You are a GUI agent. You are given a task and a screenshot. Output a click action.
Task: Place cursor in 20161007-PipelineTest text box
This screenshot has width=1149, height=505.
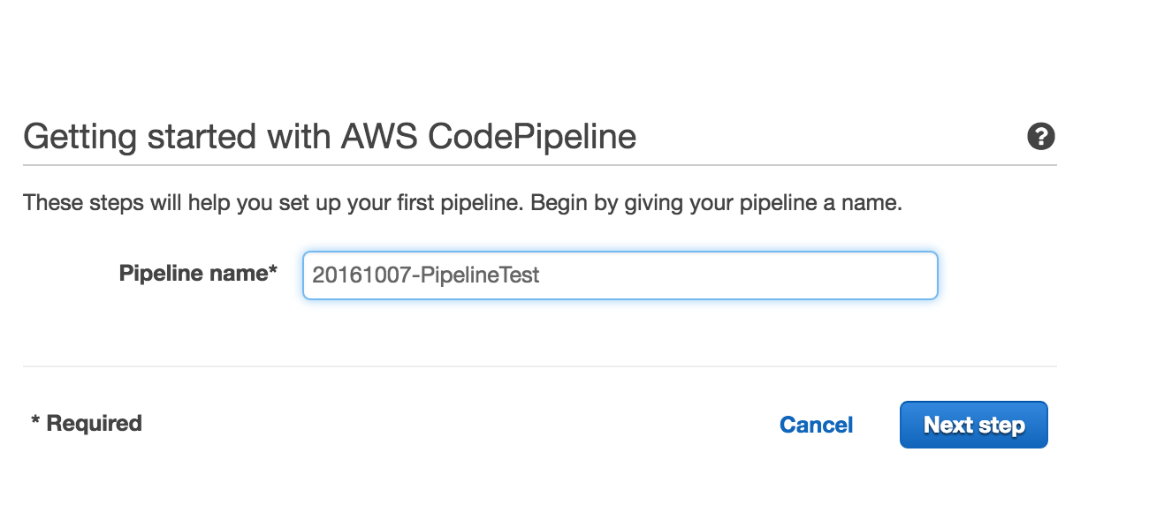click(x=620, y=275)
